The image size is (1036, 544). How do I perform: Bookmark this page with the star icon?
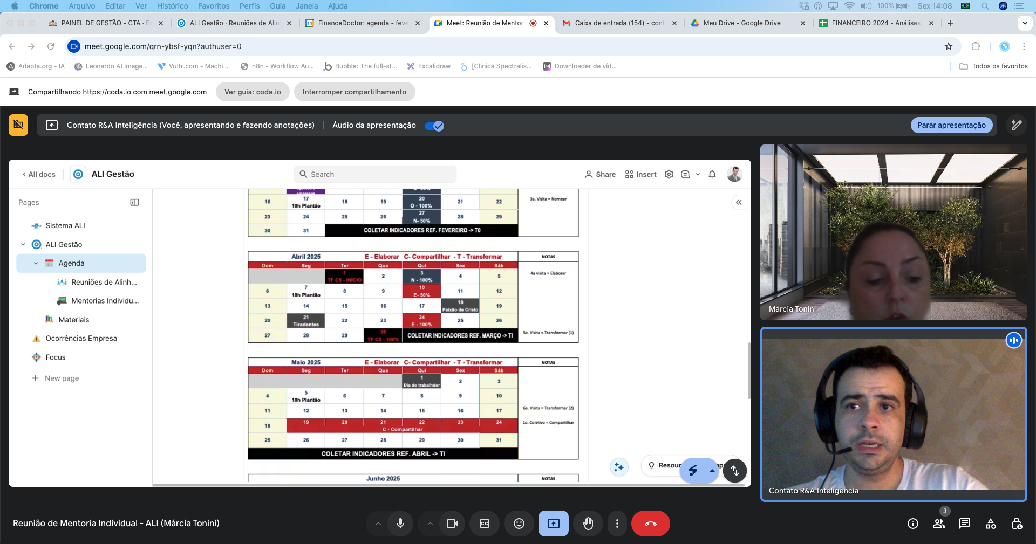pyautogui.click(x=949, y=46)
